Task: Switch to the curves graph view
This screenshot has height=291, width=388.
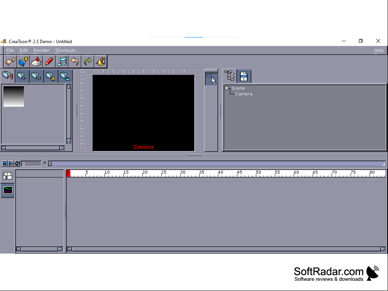Action: point(8,190)
